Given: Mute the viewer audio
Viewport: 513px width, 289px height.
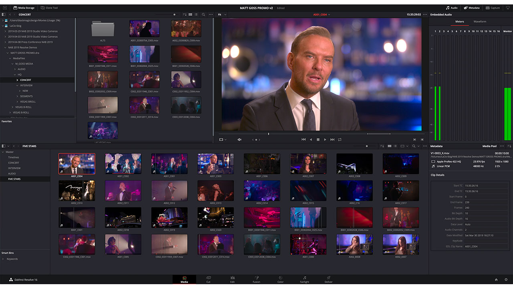Looking at the screenshot, I should tap(239, 140).
